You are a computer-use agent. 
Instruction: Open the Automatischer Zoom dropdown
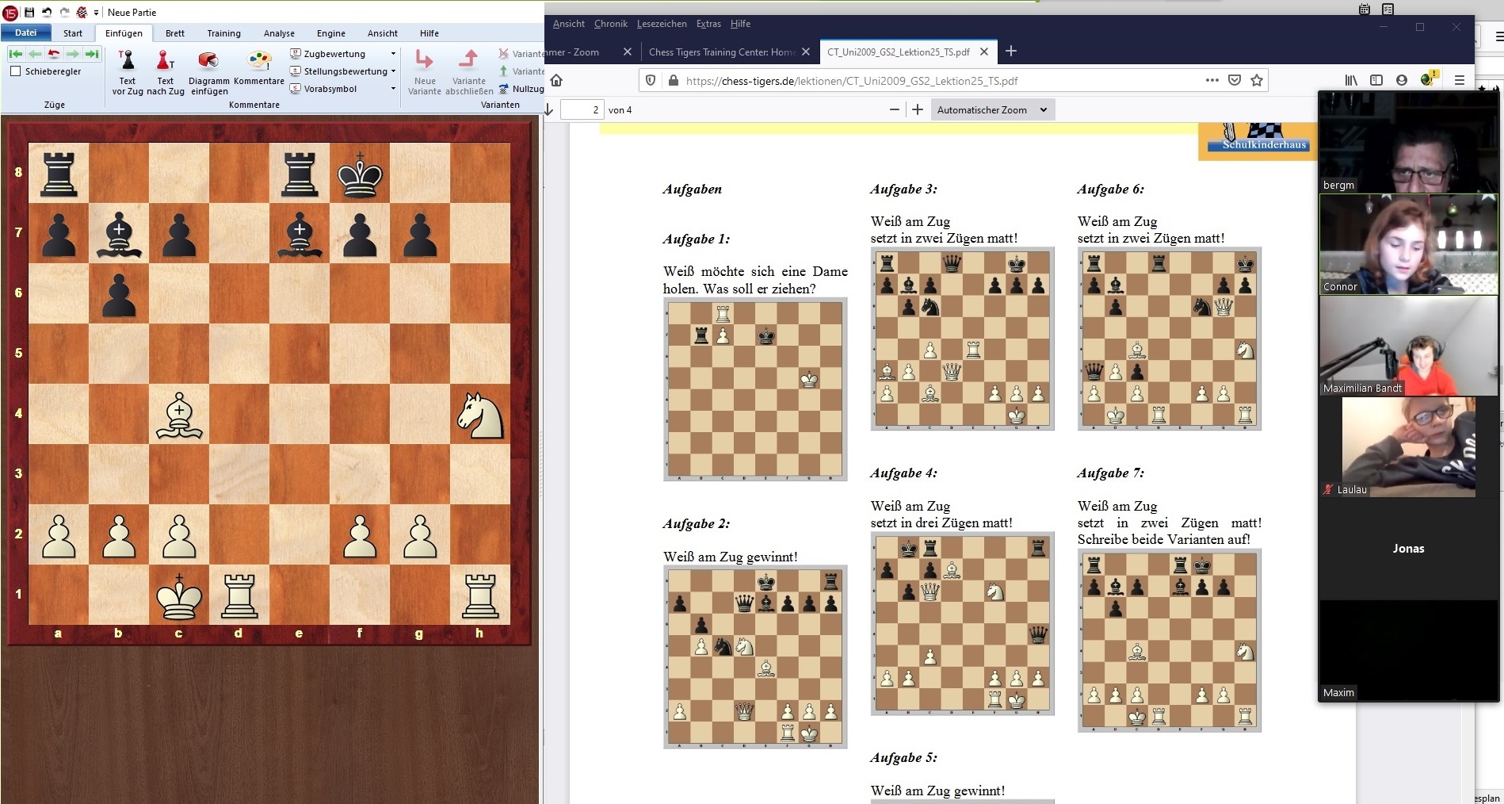pos(993,109)
